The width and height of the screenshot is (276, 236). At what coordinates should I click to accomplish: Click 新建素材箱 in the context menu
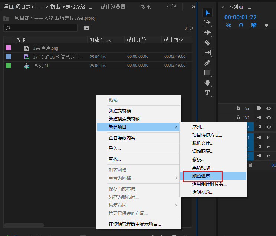click(119, 110)
